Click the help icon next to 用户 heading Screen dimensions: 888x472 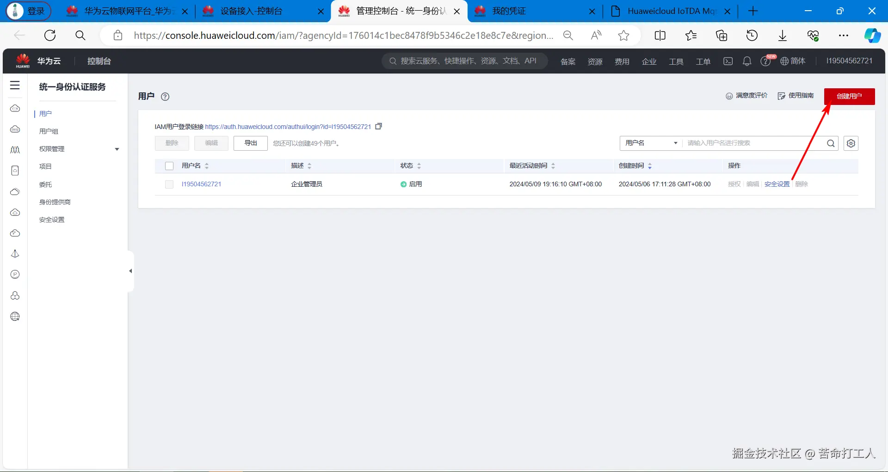[x=165, y=97]
